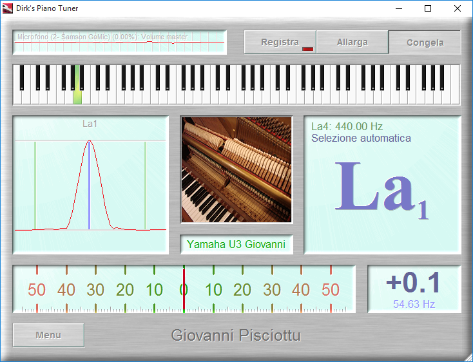Viewport: 473px width, 362px height.
Task: Click the red recording indicator on Registra
Action: tap(307, 49)
